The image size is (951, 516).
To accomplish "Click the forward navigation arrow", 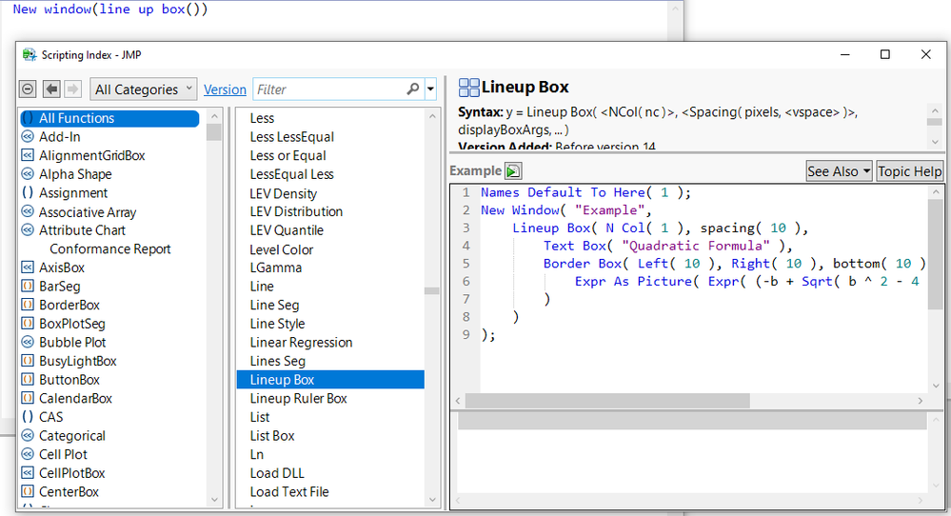I will tap(73, 89).
